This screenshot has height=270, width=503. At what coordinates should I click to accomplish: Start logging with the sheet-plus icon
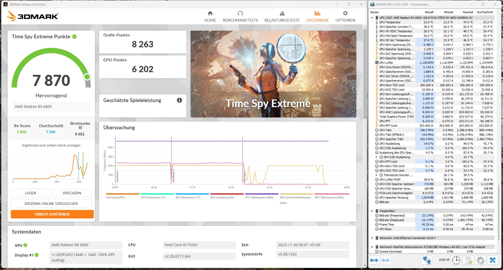point(468,260)
